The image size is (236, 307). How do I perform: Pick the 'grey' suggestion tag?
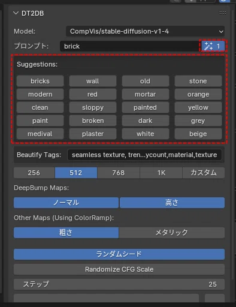point(198,121)
